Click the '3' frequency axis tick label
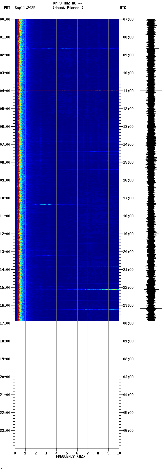 click(46, 453)
